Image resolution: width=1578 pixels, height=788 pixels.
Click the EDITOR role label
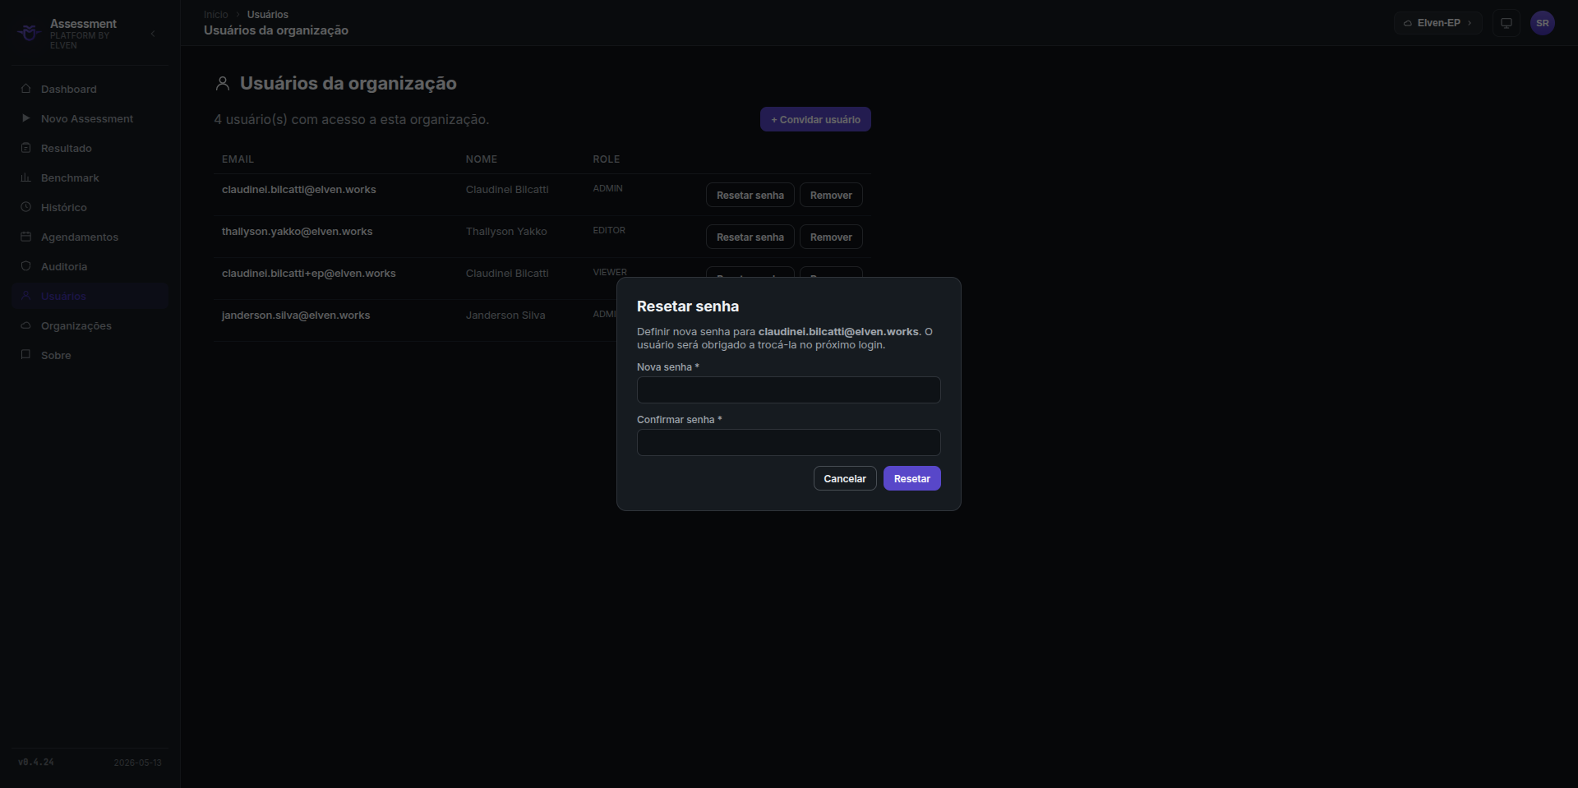tap(609, 230)
